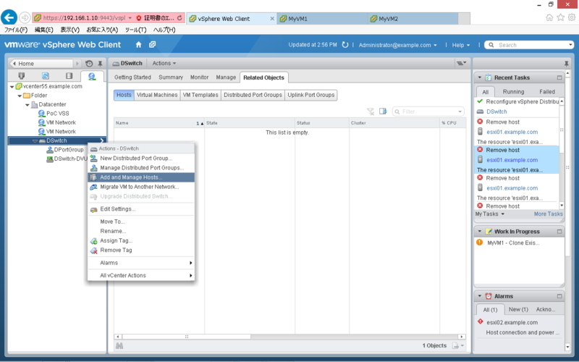Collapse the DSwitch tree node

35,140
